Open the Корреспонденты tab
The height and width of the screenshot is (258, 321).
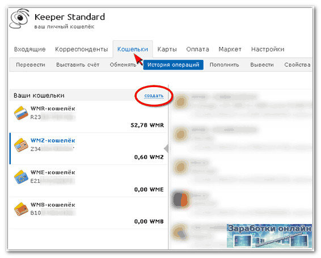[82, 49]
